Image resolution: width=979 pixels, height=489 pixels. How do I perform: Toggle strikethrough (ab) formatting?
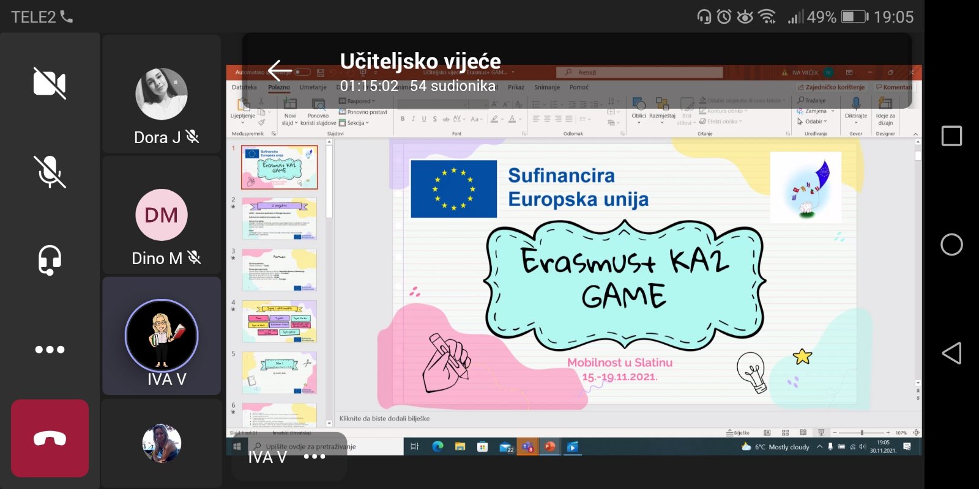[445, 119]
